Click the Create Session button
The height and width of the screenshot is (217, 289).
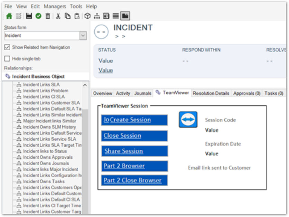tap(134, 120)
